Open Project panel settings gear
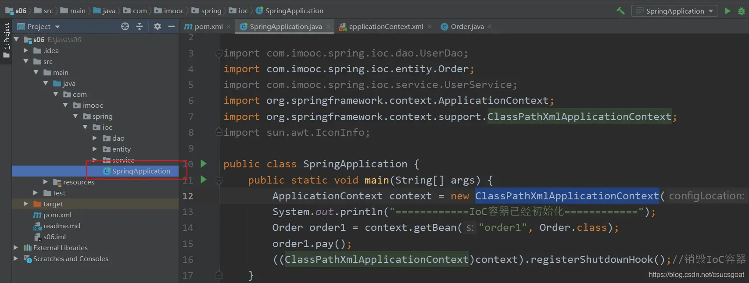This screenshot has height=283, width=749. coord(158,27)
